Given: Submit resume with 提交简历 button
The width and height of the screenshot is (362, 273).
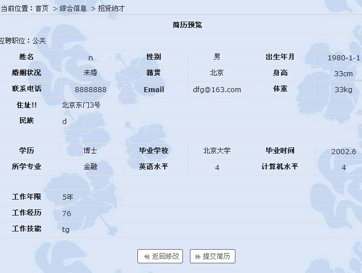Looking at the screenshot, I should pyautogui.click(x=213, y=257).
